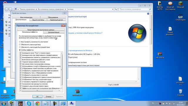Click the search magnifier in Control Panel

point(150,9)
